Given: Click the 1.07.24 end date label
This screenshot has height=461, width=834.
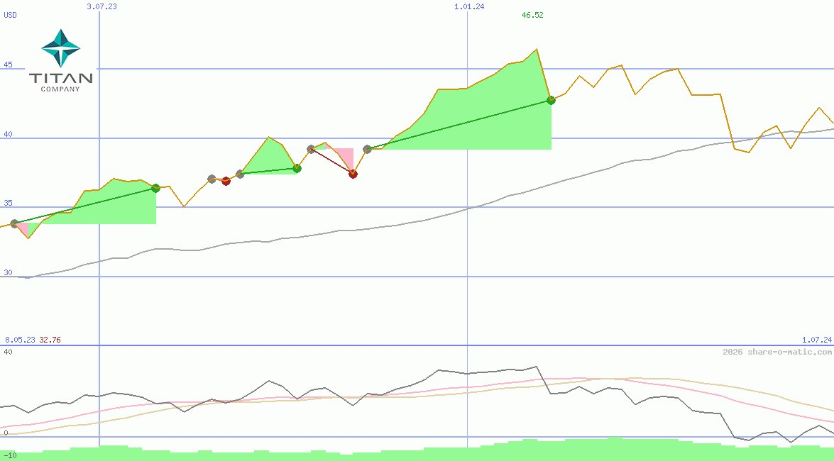Looking at the screenshot, I should 817,340.
